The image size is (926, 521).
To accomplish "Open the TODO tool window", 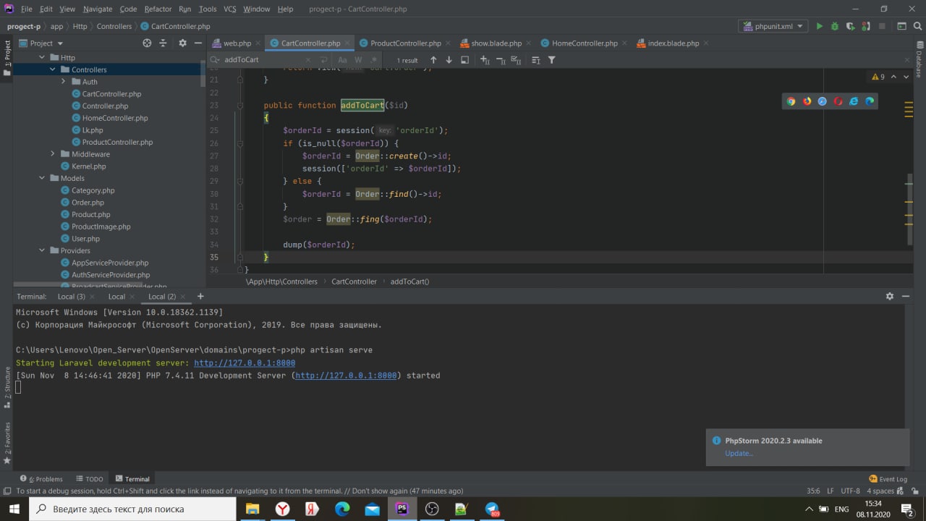I will point(90,479).
